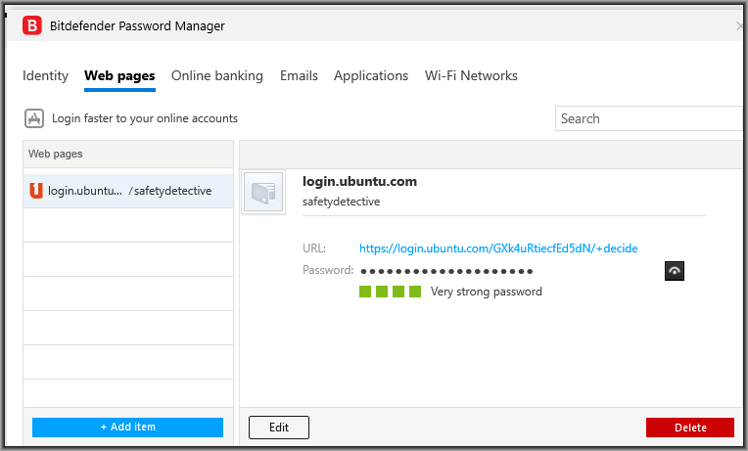The height and width of the screenshot is (451, 748).
Task: Switch to Wi-Fi Networks tab
Action: [x=471, y=75]
